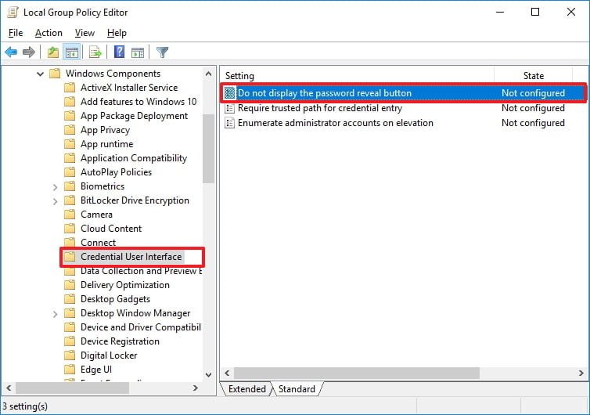Expand the Biometrics folder node
Image resolution: width=590 pixels, height=415 pixels.
54,186
